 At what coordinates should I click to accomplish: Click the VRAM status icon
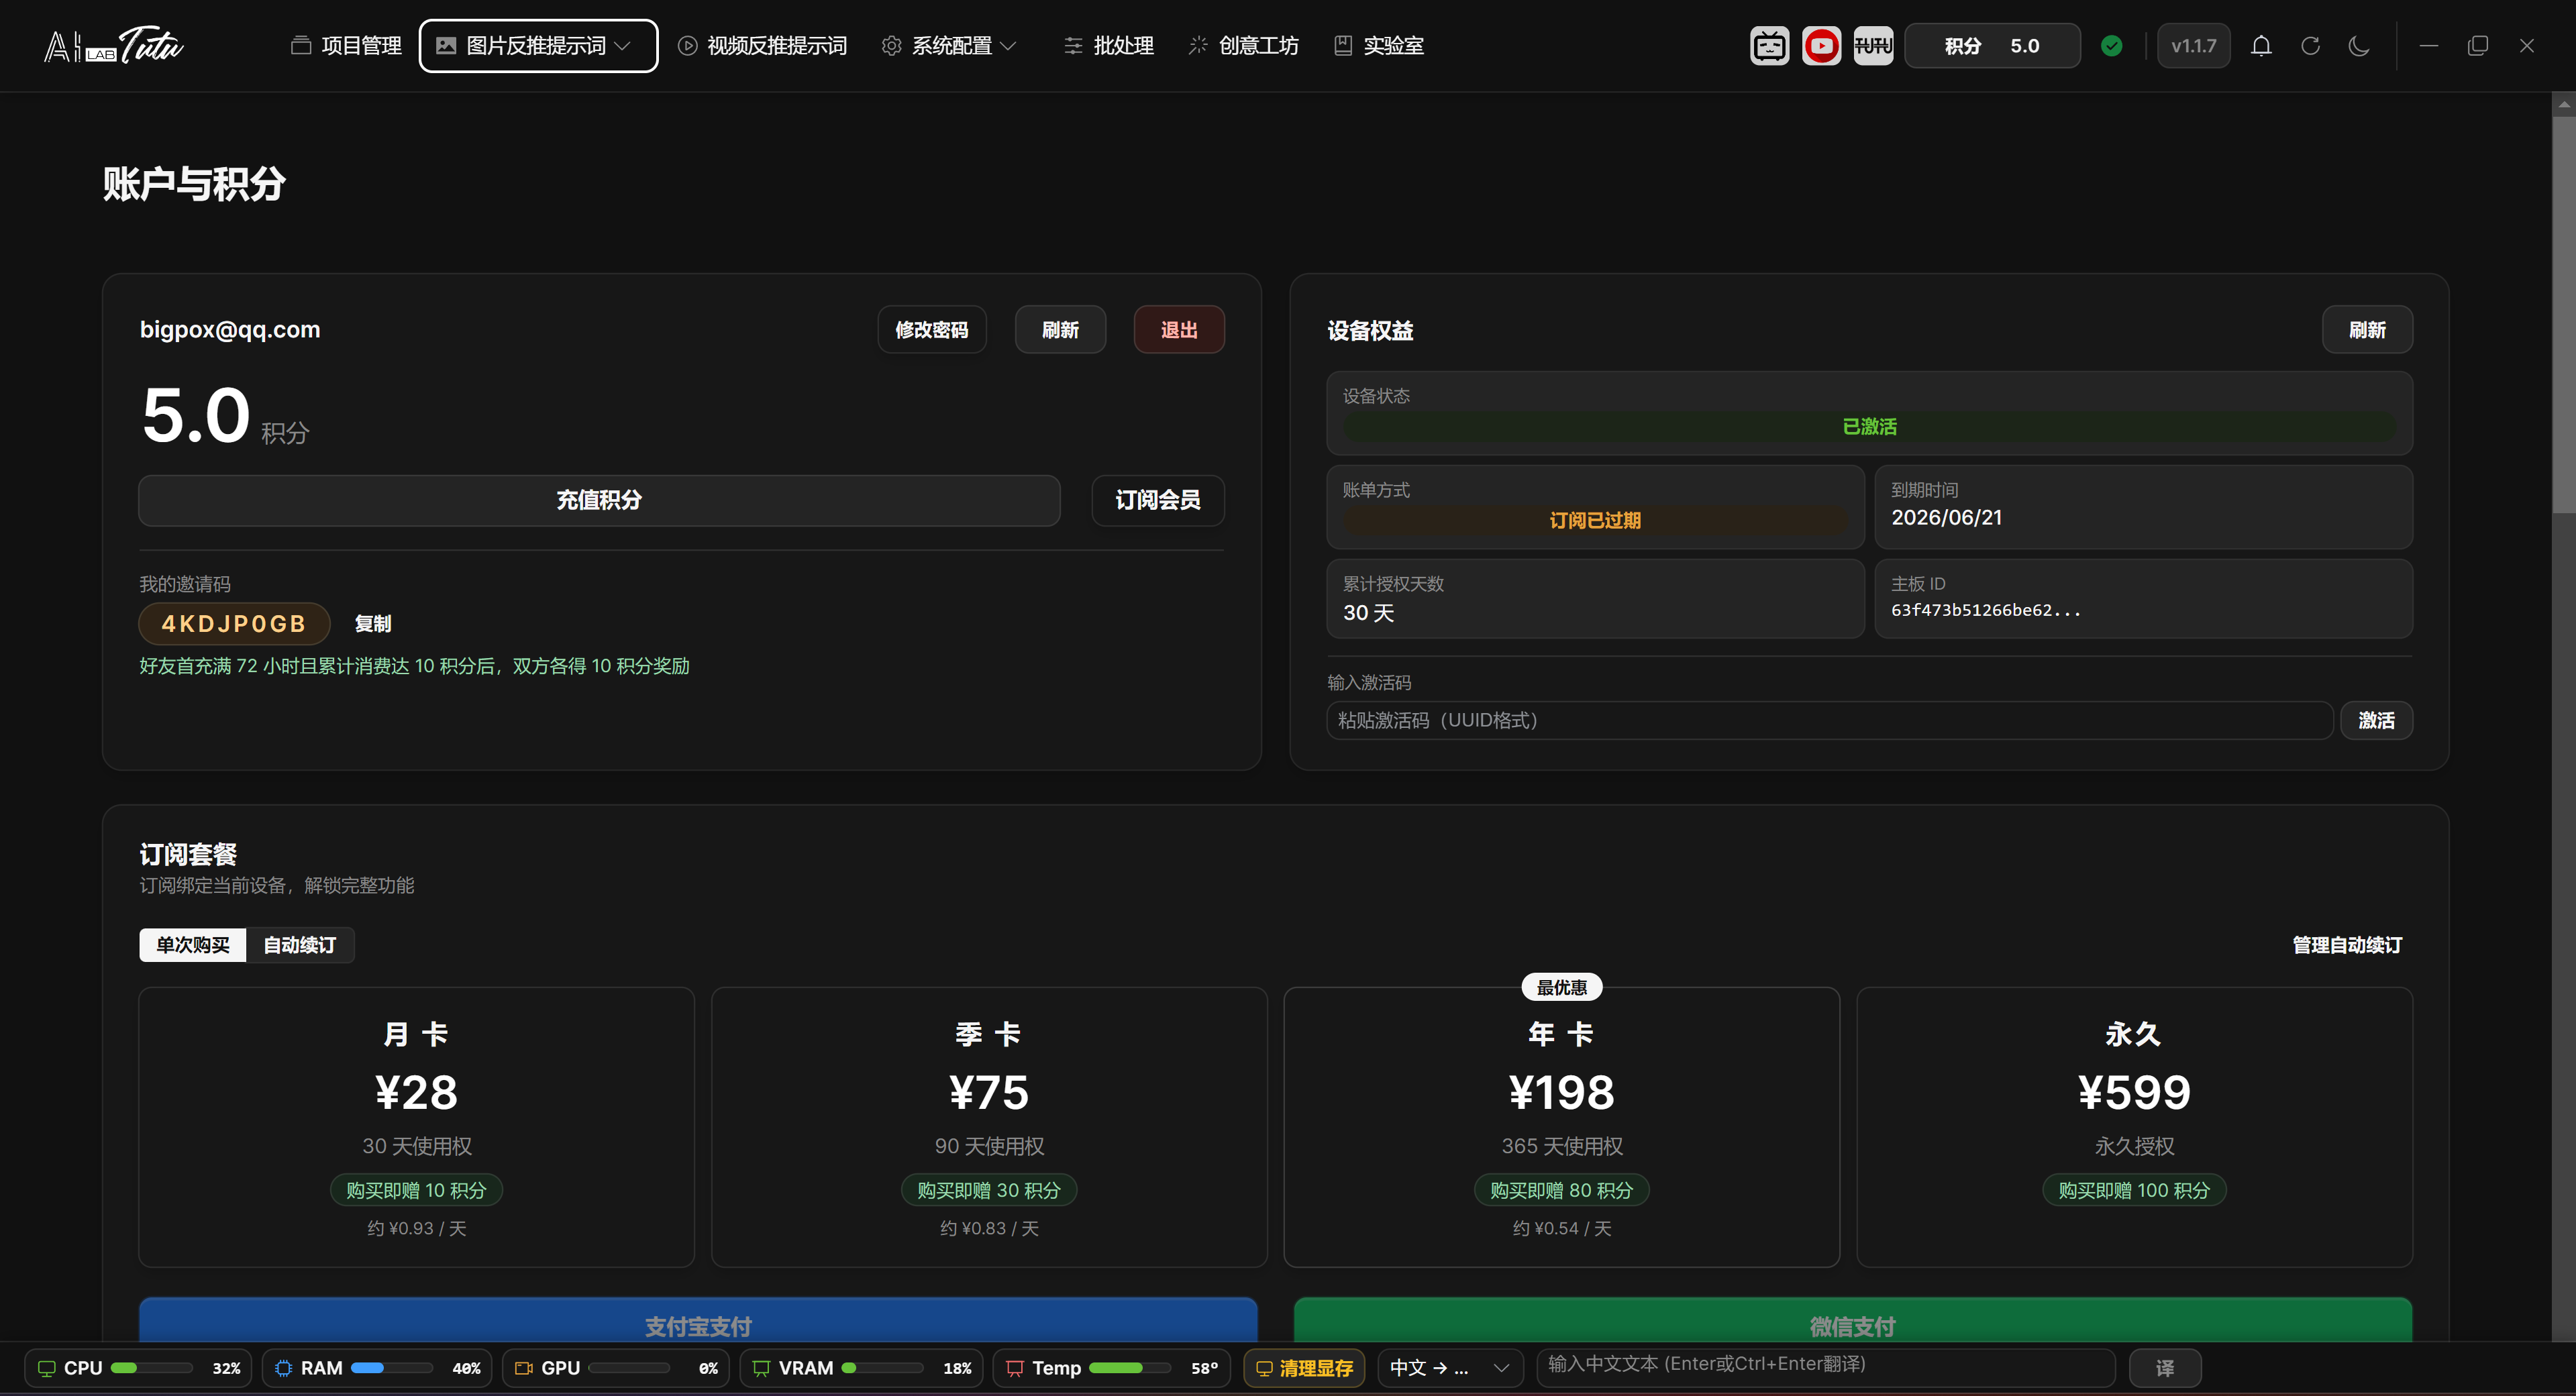761,1368
